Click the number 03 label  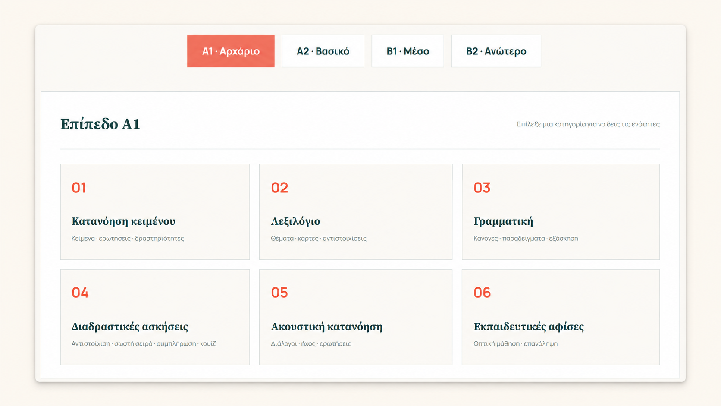pos(482,188)
